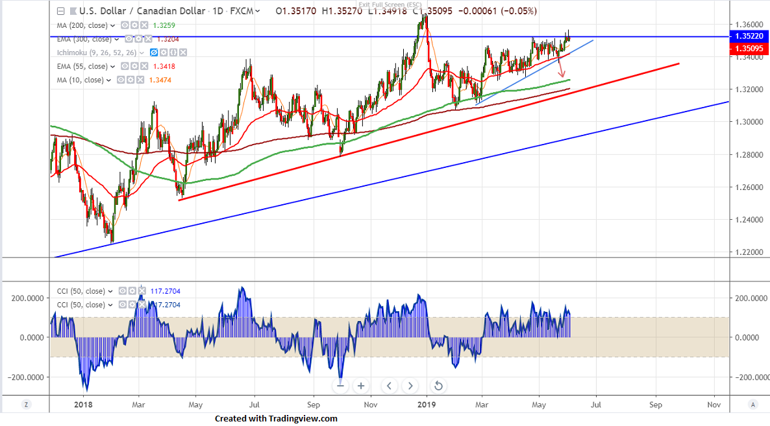Viewport: 770px width, 426px height.
Task: Expand MA (200, close) dropdown arrow
Action: pyautogui.click(x=112, y=25)
